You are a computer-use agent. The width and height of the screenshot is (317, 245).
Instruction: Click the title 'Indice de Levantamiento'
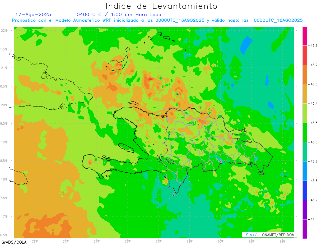[x=161, y=6]
